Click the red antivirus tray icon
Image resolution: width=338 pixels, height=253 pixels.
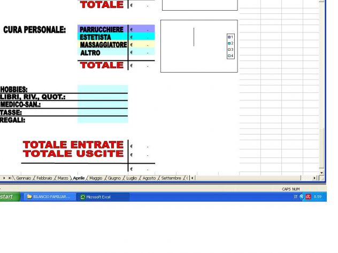(x=308, y=196)
